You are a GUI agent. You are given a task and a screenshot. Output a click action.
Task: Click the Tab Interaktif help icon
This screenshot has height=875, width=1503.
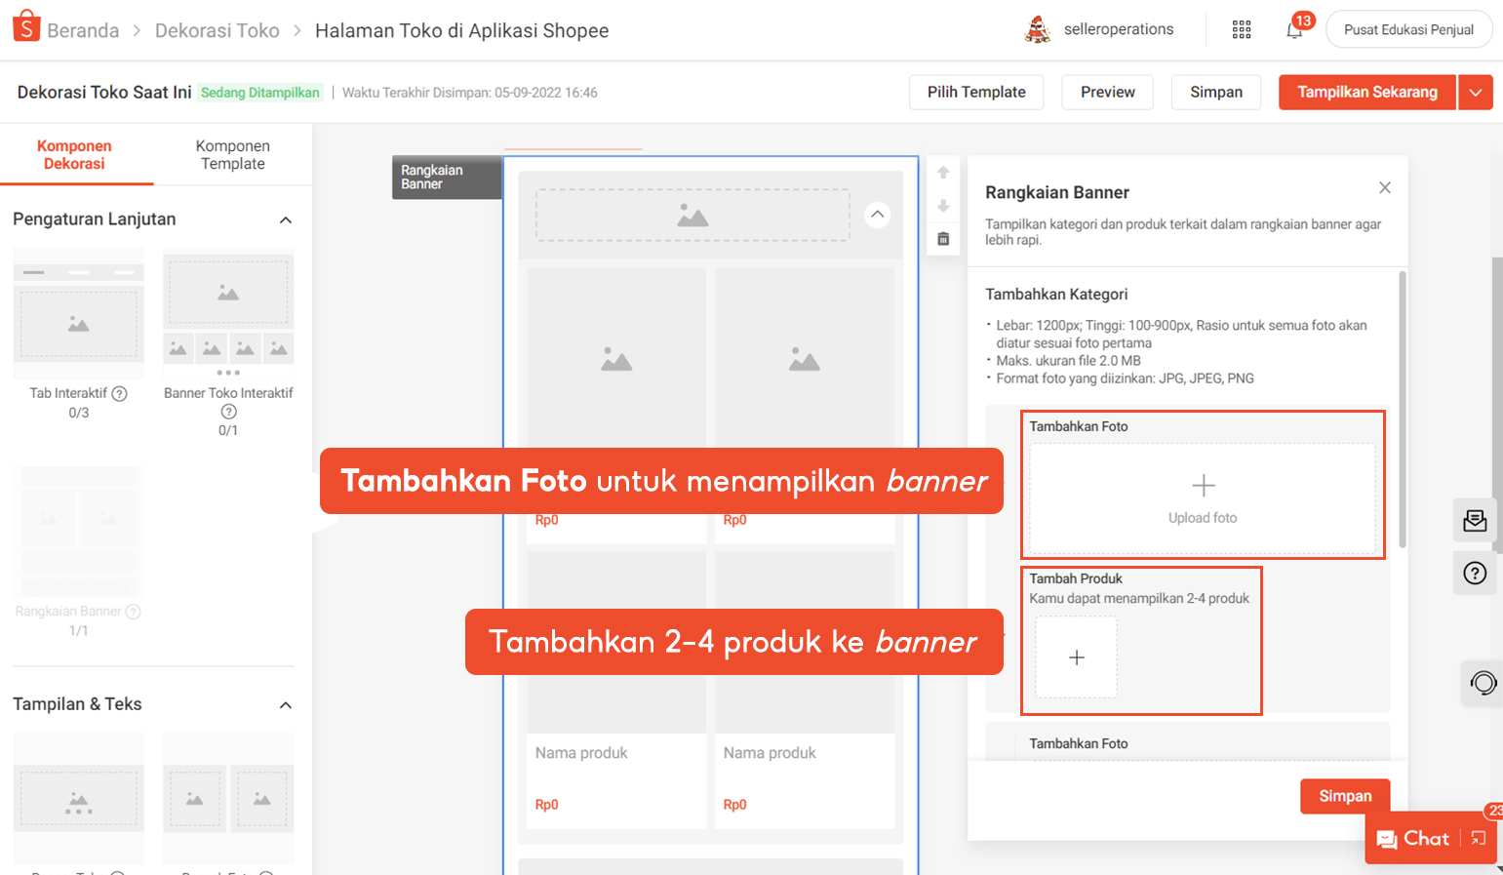click(x=119, y=393)
